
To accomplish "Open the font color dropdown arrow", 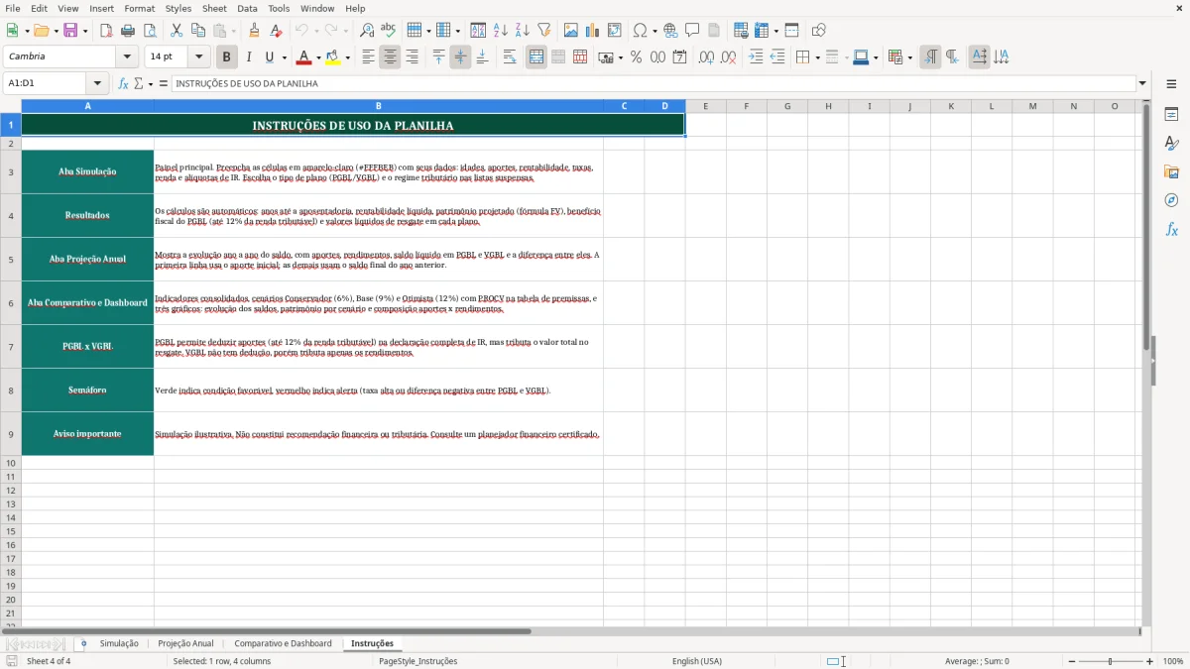I will point(318,57).
